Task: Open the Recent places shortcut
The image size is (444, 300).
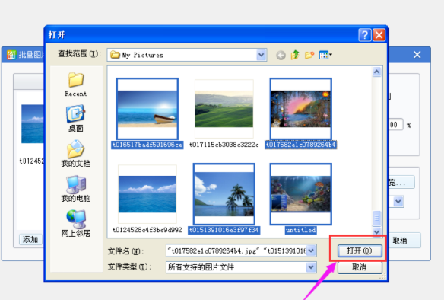Action: click(76, 85)
